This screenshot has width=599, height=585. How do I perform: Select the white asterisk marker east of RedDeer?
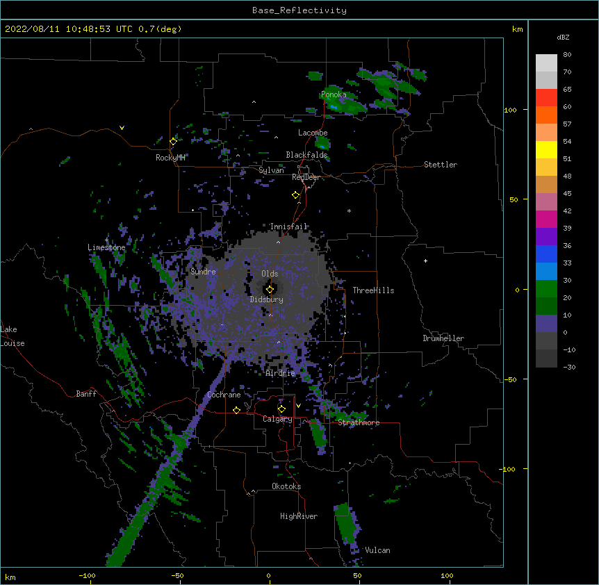click(x=349, y=211)
